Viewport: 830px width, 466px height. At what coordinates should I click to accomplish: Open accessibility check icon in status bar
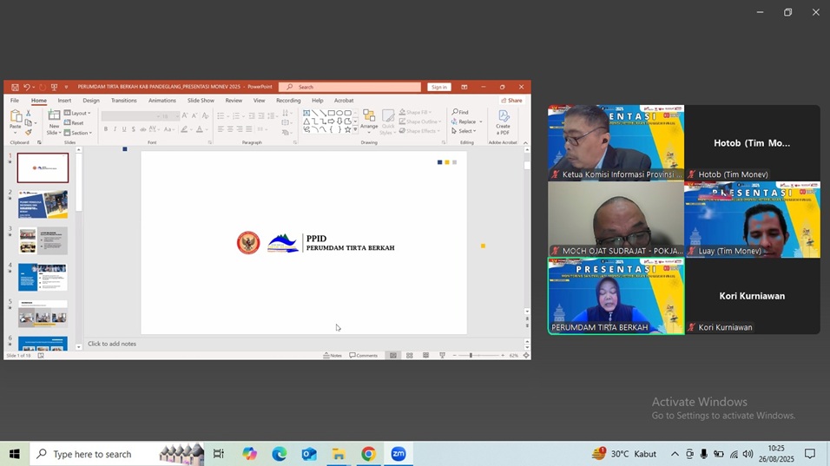[41, 356]
